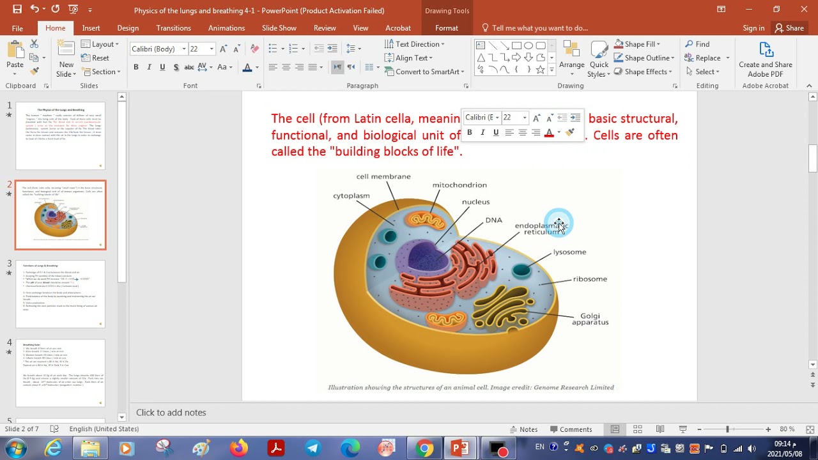Open Telegram from taskbar
This screenshot has width=818, height=460.
coord(313,448)
